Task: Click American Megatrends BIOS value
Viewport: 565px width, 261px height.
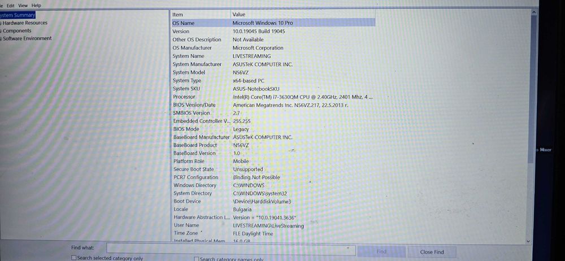Action: coord(290,105)
